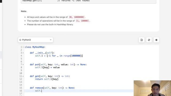Screen dimensions: 171x96
Task: Click the help icon left of Python3
Action: [x=20, y=40]
